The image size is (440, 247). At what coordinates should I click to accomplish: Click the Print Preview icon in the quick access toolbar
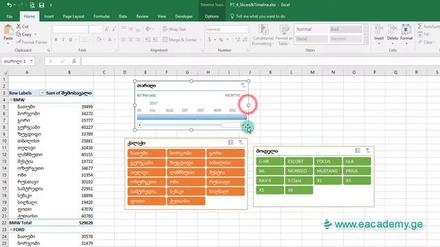click(x=32, y=5)
